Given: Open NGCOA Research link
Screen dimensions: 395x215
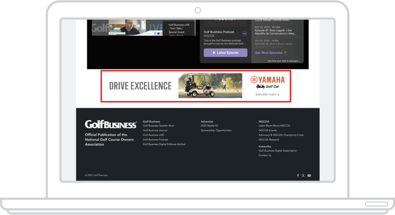Looking at the screenshot, I should point(269,139).
